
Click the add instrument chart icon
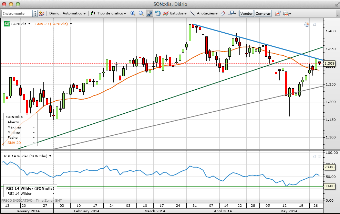(x=42, y=13)
